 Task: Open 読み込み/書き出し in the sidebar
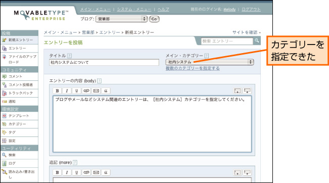click(x=19, y=174)
